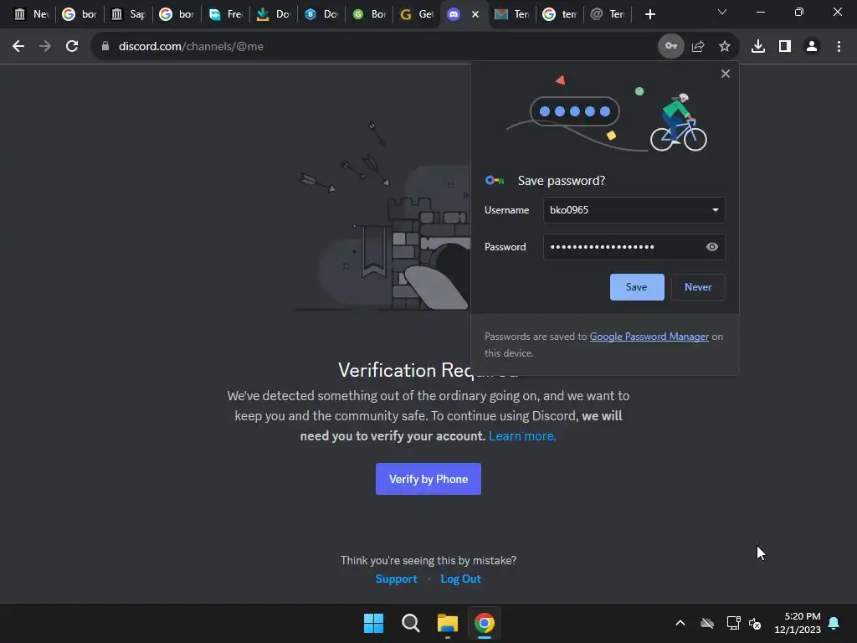857x643 pixels.
Task: Close the active Discord tab
Action: click(475, 15)
